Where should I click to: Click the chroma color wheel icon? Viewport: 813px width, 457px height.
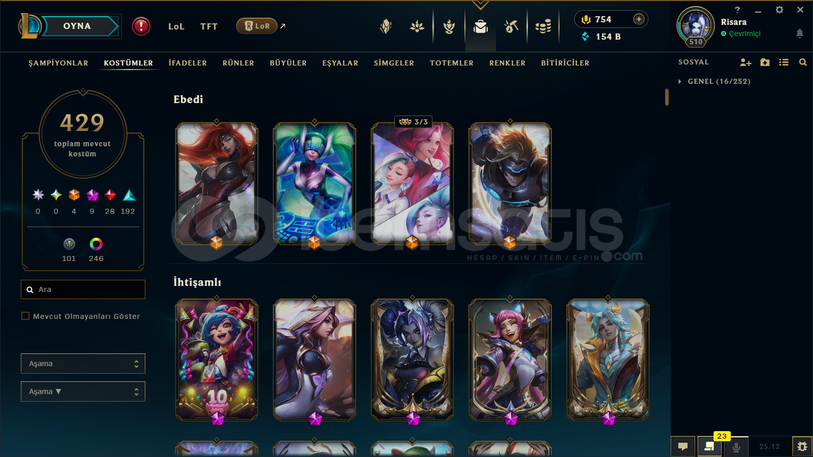tap(96, 244)
